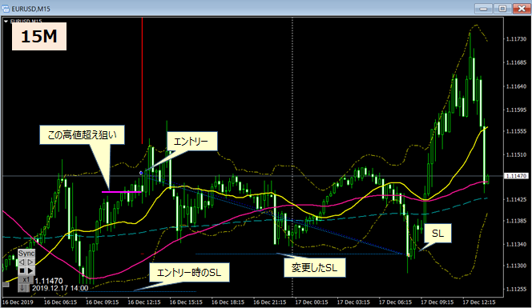Image resolution: width=532 pixels, height=308 pixels.
Task: Click the x1 speed button
Action: [x=26, y=280]
